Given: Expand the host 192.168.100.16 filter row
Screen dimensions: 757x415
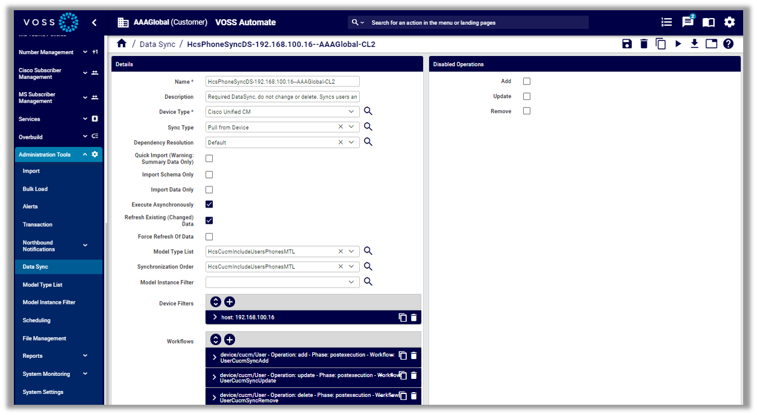Looking at the screenshot, I should click(214, 317).
